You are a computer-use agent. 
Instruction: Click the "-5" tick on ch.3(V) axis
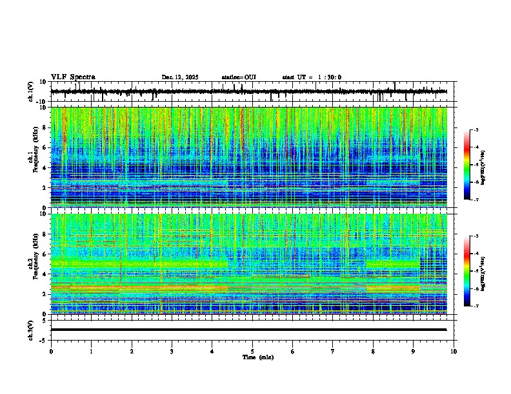[44, 341]
